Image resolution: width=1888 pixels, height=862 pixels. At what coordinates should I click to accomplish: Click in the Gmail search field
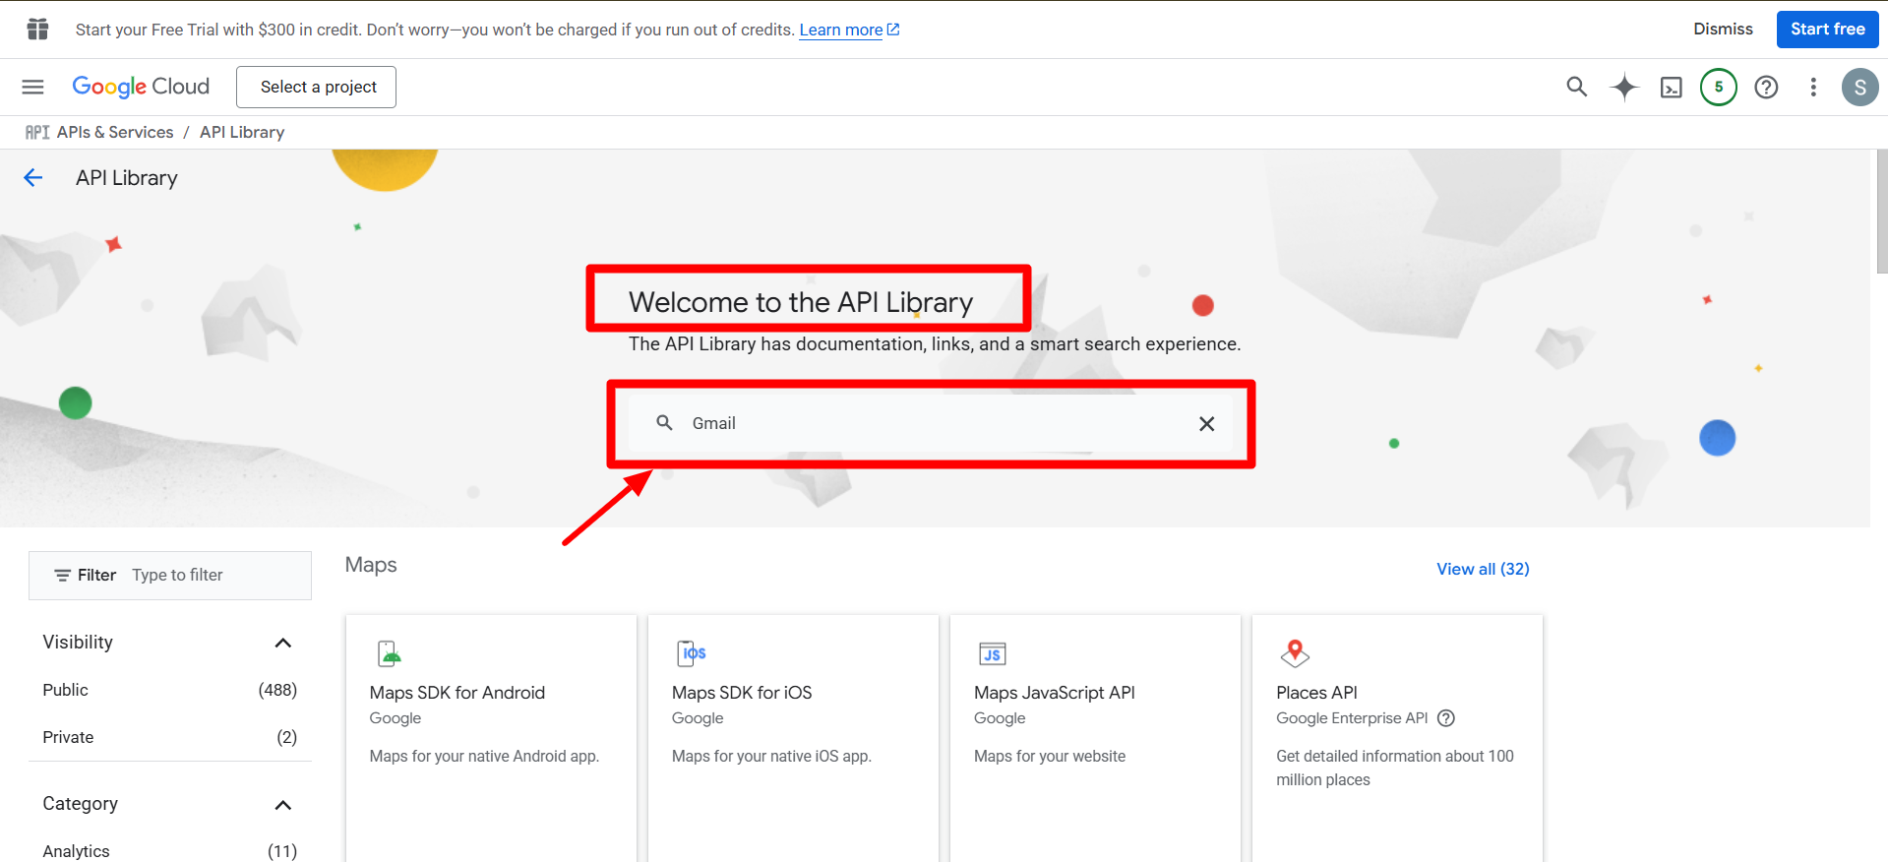point(930,423)
